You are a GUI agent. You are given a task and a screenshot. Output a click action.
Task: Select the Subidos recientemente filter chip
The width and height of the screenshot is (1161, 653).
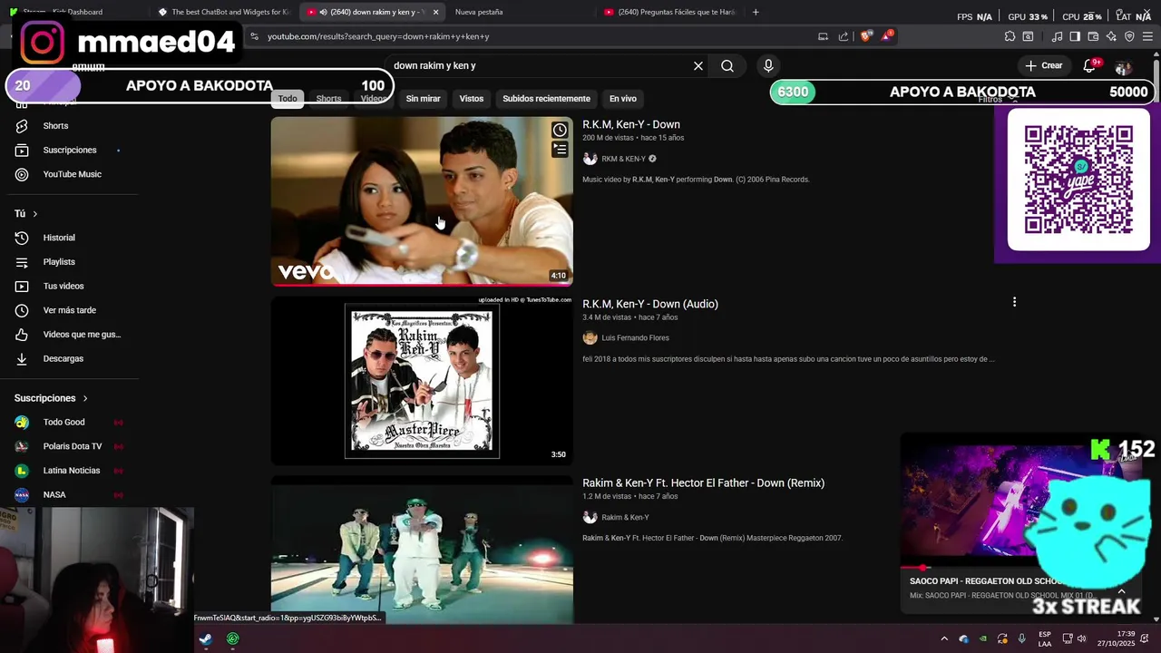546,99
